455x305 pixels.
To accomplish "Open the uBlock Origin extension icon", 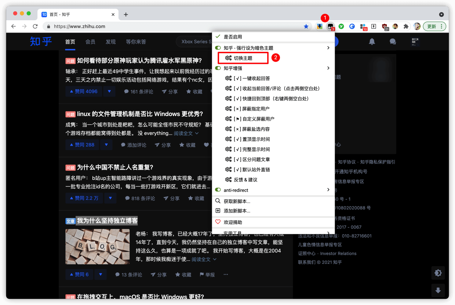I will [x=385, y=26].
